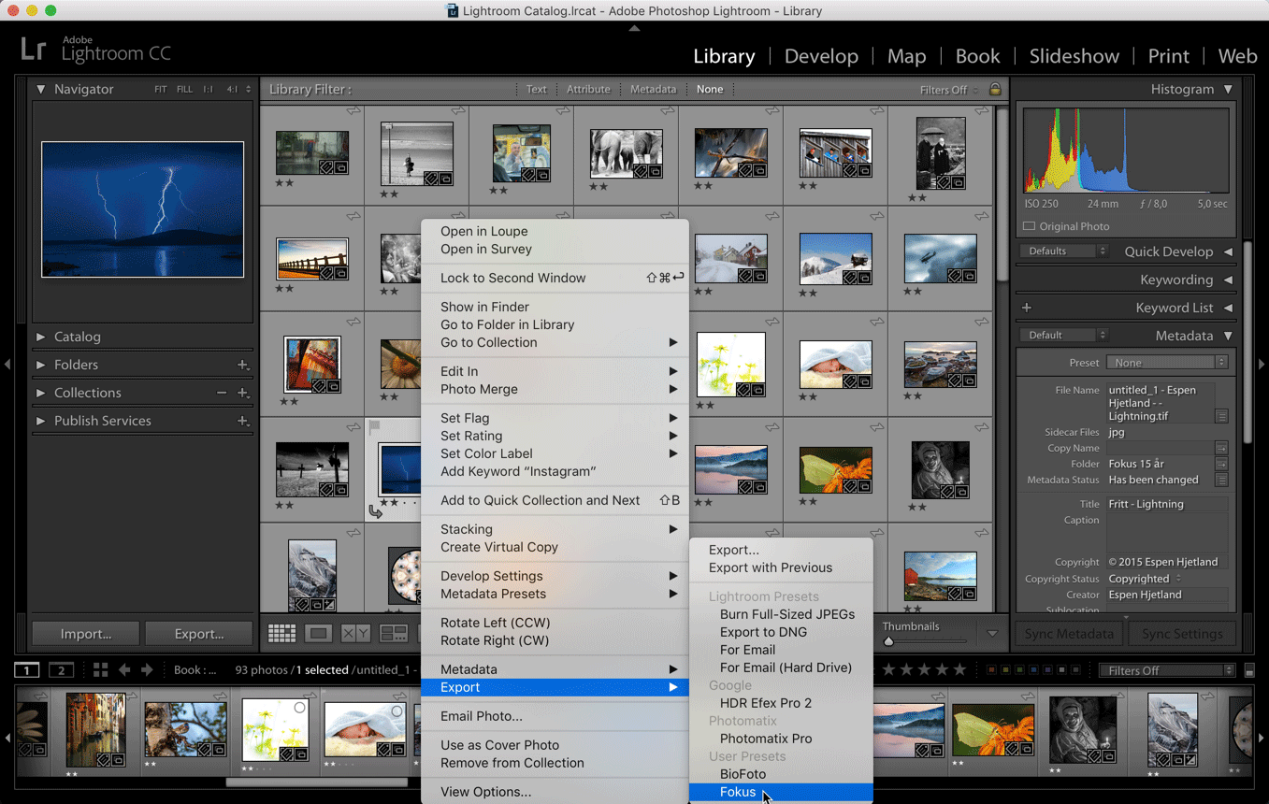Add a new keyword with plus icon
Screen dimensions: 1269x804
click(x=1027, y=308)
